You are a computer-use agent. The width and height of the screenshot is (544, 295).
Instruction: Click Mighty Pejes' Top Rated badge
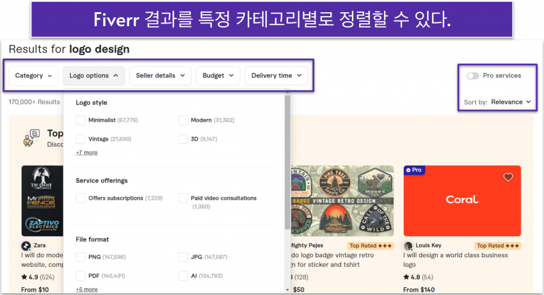(x=370, y=246)
